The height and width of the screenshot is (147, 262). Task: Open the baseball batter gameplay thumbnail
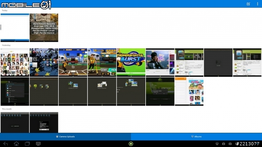point(73,62)
